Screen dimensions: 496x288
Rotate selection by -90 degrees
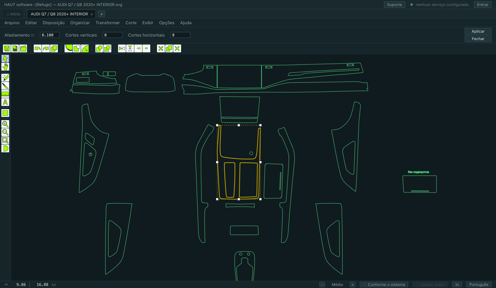[138, 49]
